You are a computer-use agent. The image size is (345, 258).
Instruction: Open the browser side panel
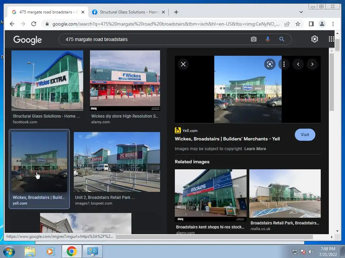[311, 24]
